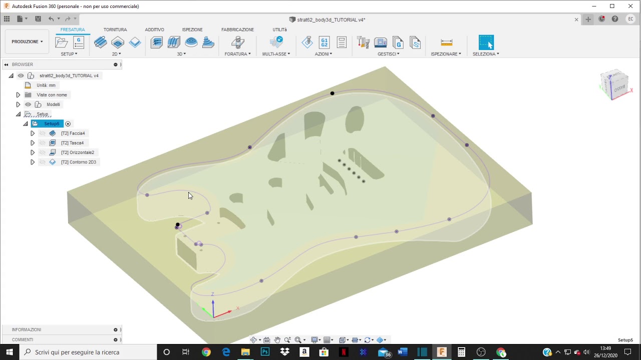Click the Undo arrow

pyautogui.click(x=51, y=19)
